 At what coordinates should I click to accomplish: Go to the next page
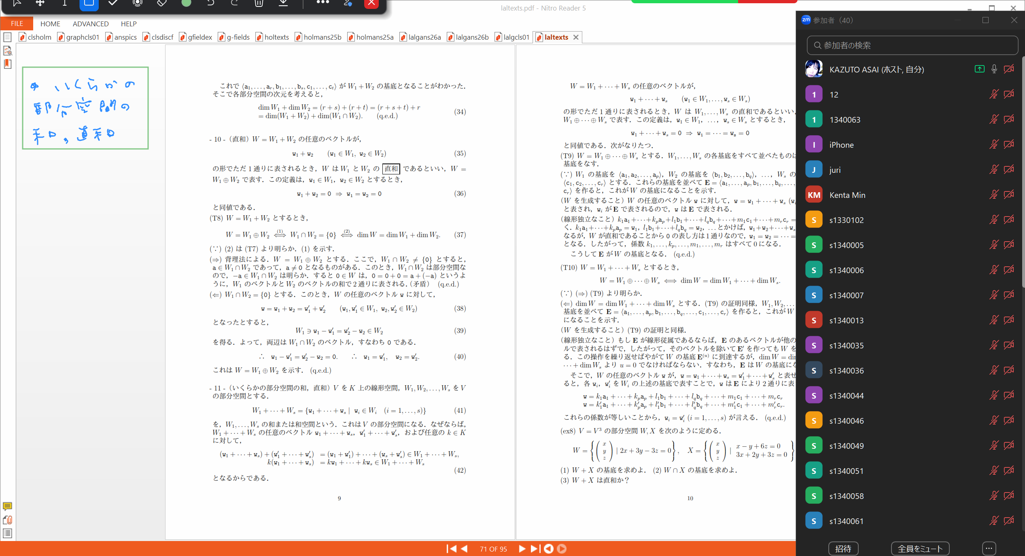tap(522, 549)
